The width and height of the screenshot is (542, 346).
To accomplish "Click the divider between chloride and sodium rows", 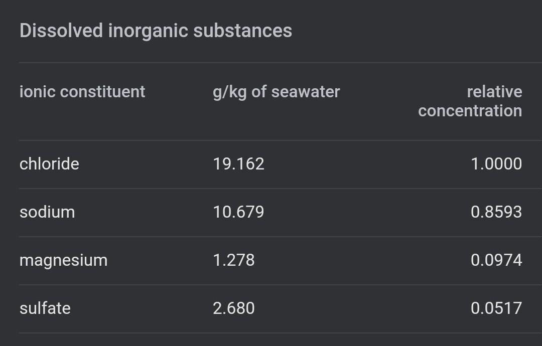I will coord(271,189).
